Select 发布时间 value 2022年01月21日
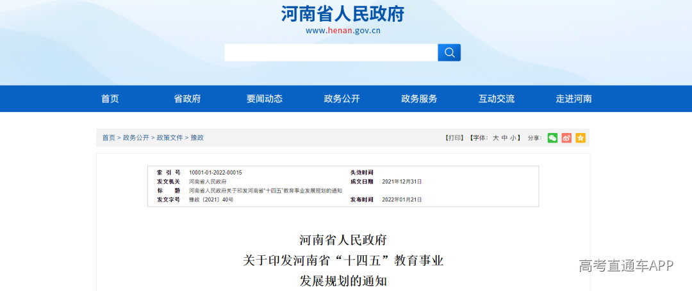 pyautogui.click(x=402, y=200)
